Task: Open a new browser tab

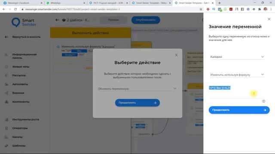Action: pos(220,3)
